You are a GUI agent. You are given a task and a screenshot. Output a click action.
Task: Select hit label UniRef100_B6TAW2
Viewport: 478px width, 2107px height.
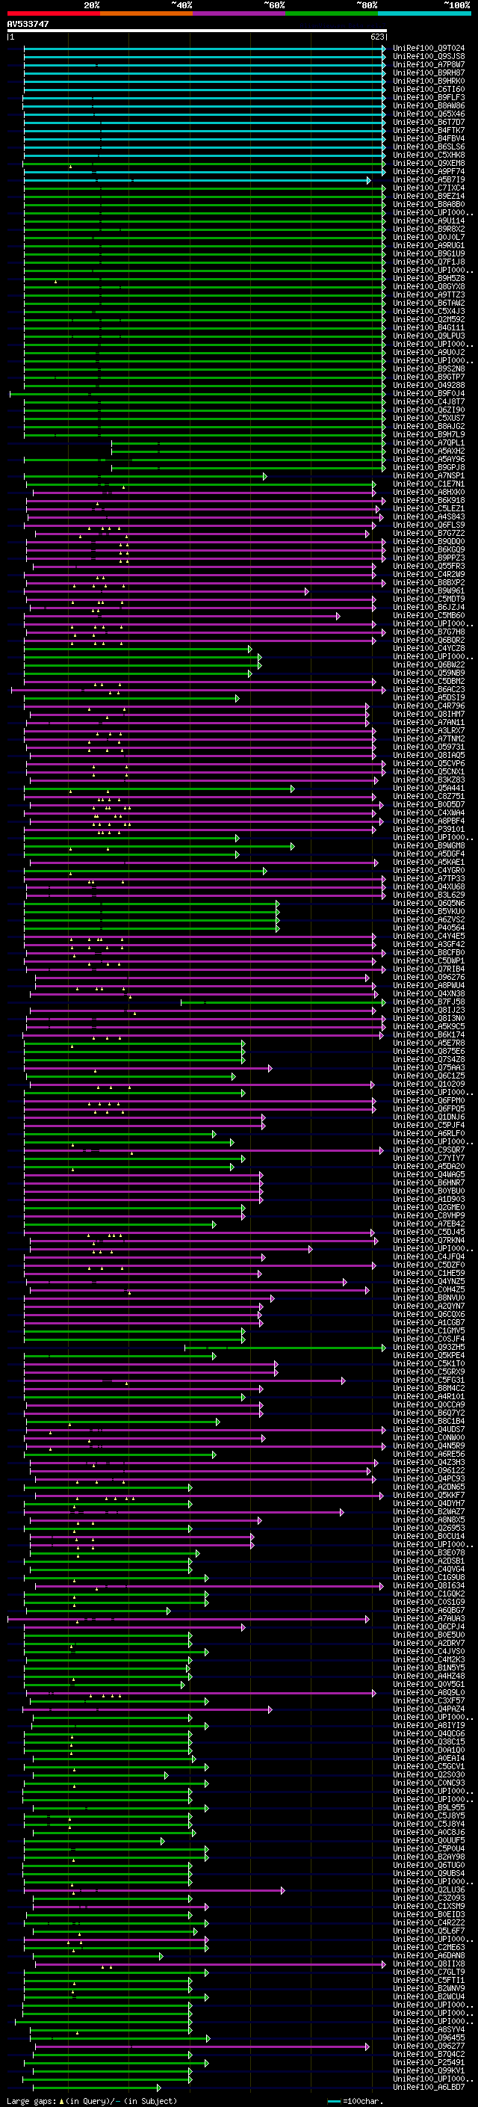pos(429,303)
